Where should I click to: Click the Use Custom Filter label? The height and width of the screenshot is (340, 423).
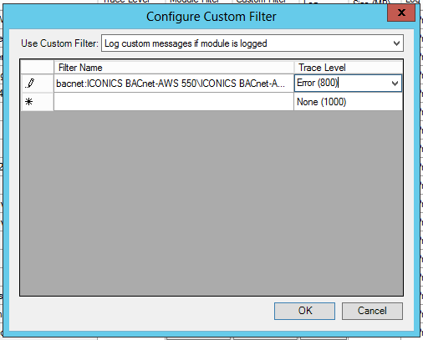click(x=59, y=43)
